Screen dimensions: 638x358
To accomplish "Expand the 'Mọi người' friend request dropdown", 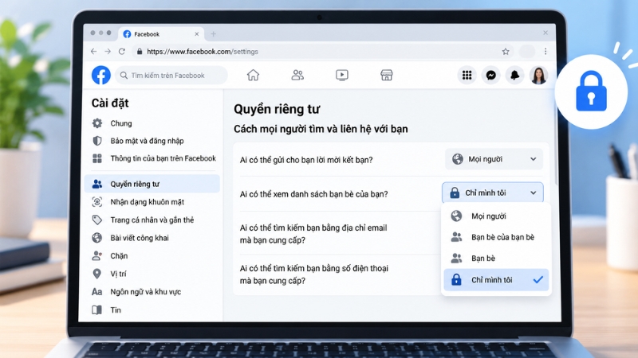I will [494, 159].
